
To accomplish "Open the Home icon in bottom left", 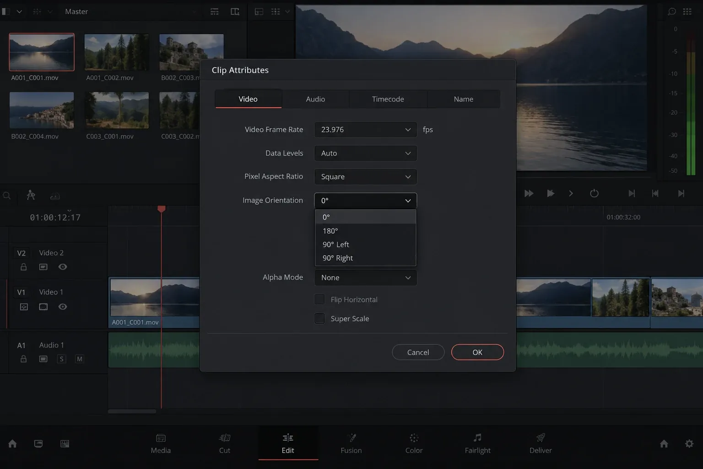I will tap(12, 443).
